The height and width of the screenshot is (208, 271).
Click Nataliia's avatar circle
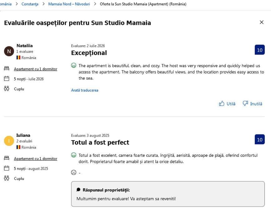tap(9, 51)
